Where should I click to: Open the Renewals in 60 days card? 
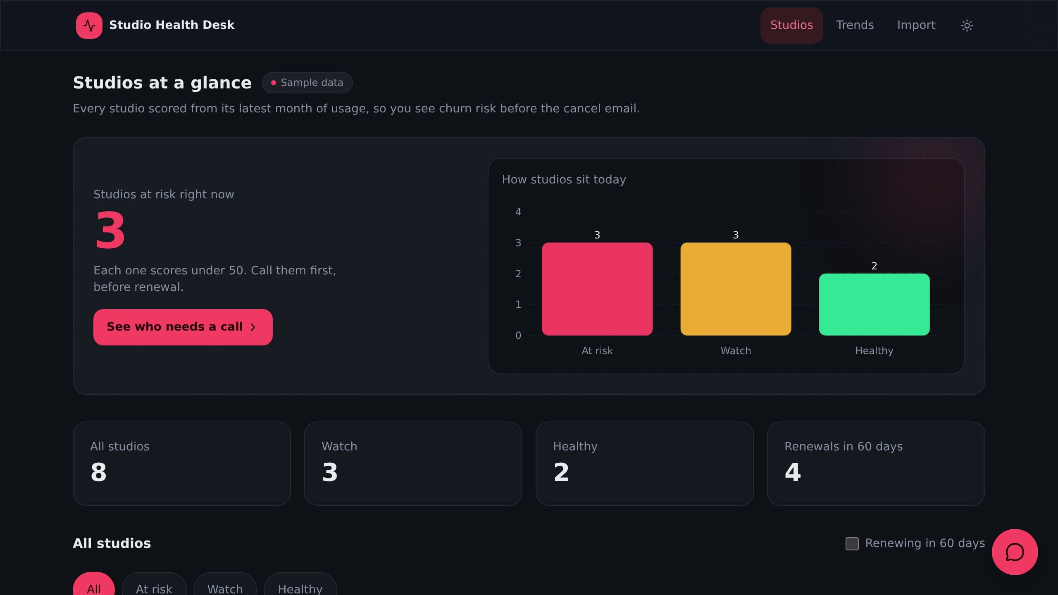tap(876, 463)
